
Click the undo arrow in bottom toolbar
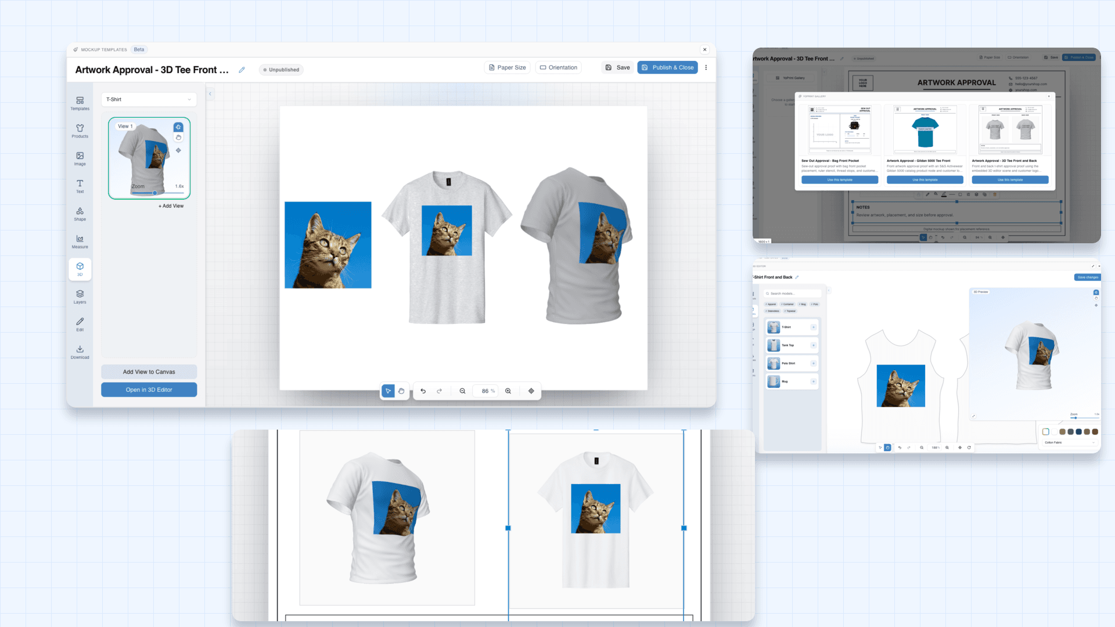pyautogui.click(x=423, y=391)
